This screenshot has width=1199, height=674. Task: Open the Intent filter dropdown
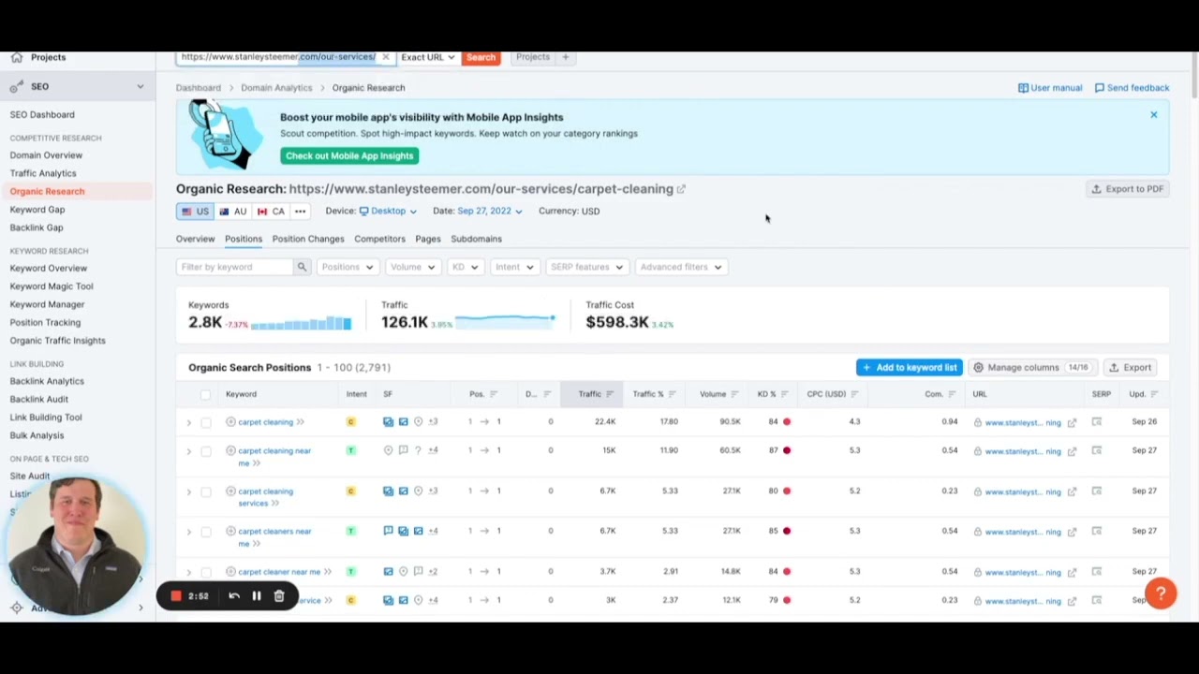point(514,267)
